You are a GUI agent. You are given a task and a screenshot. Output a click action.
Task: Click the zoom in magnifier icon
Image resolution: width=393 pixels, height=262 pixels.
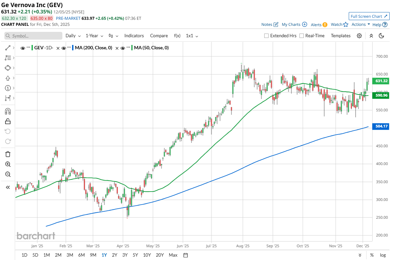click(8, 164)
